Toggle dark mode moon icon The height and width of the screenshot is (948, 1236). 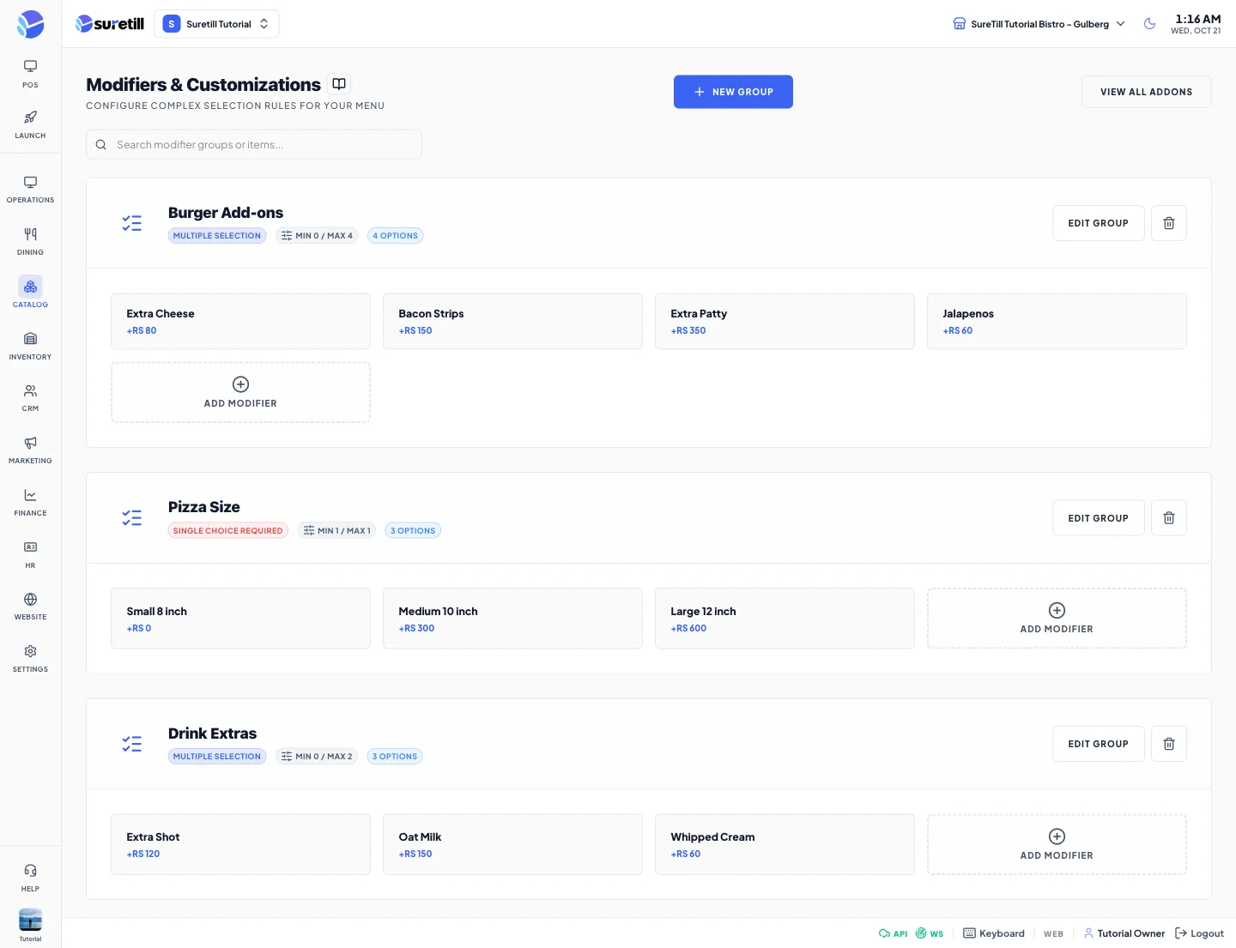point(1149,24)
